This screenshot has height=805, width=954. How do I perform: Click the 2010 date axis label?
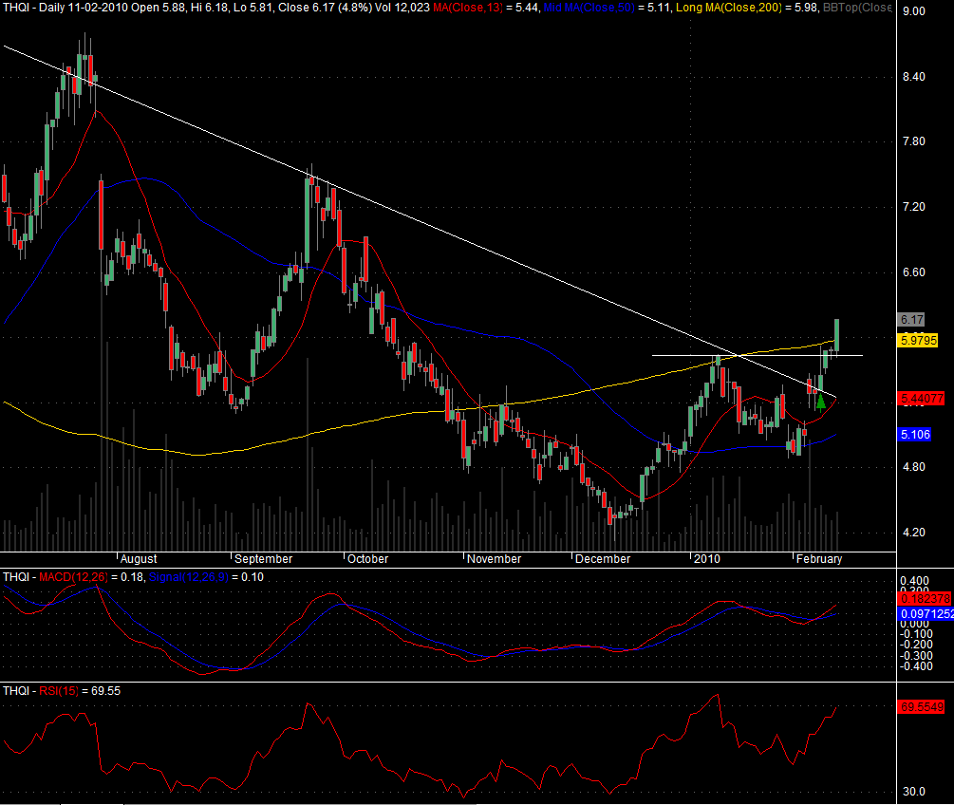707,559
